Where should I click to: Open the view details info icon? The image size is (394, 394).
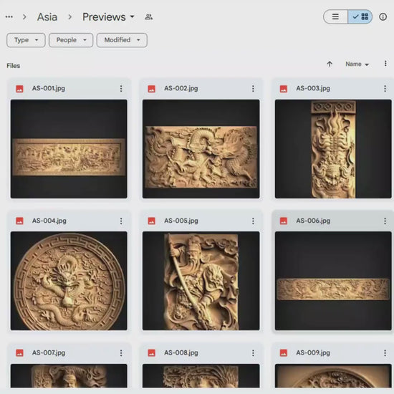coord(383,17)
